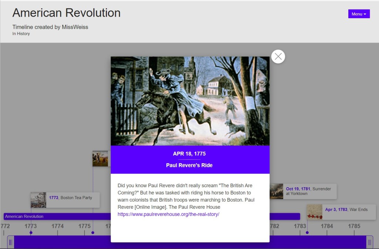The width and height of the screenshot is (379, 249).
Task: Select the Surrender at Yorktown thumbnail
Action: pyautogui.click(x=276, y=191)
